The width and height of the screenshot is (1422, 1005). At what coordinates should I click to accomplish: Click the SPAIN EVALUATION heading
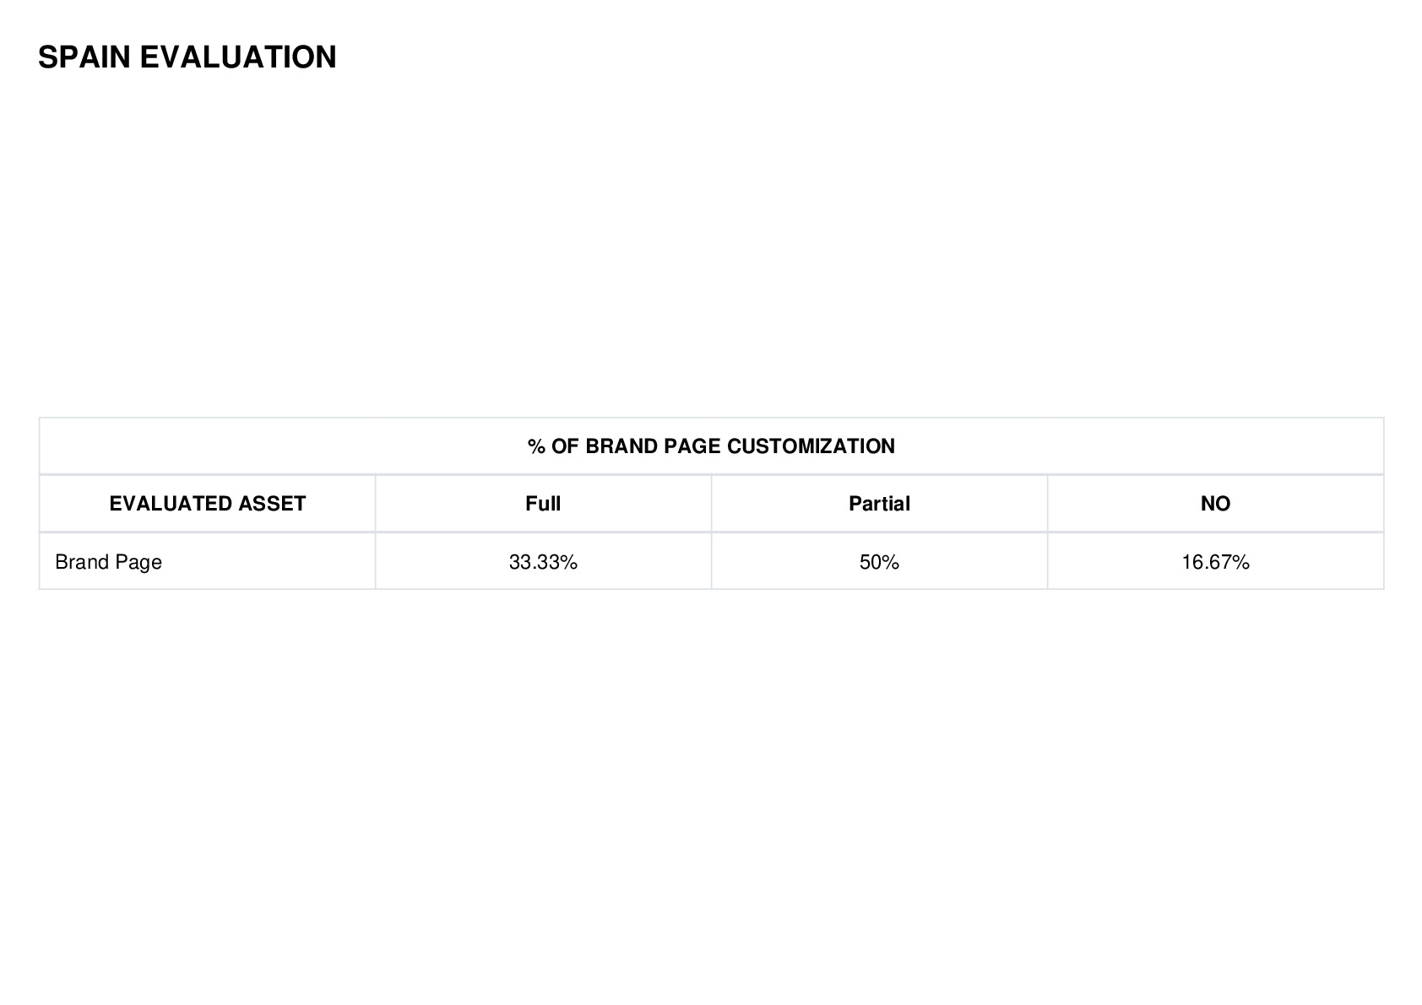click(187, 57)
